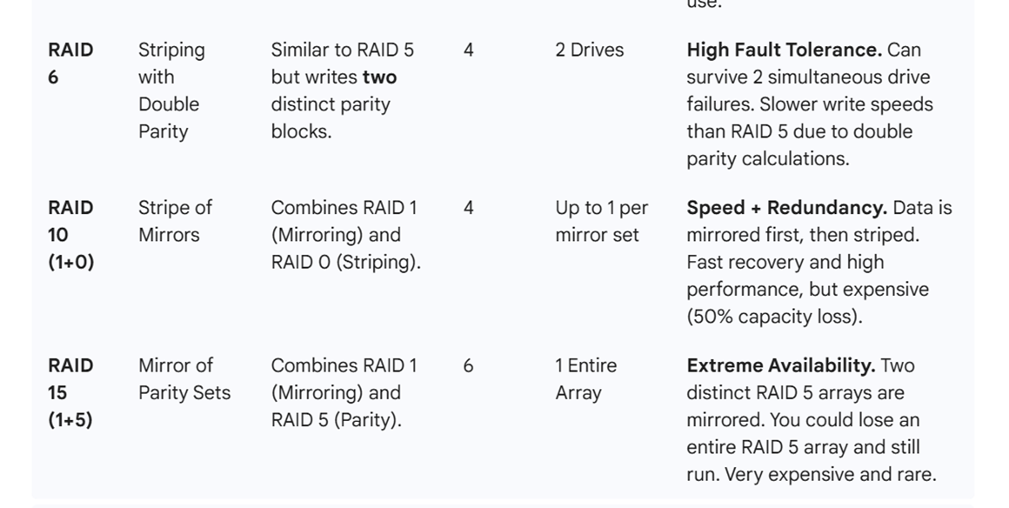Click the RAID 10 (1+0) row label

[70, 235]
